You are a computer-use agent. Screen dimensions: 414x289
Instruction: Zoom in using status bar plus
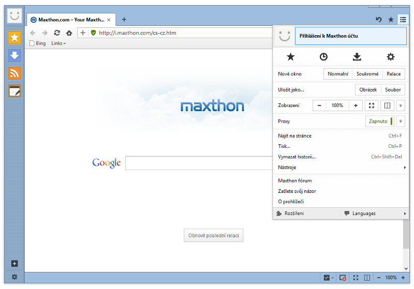403,278
